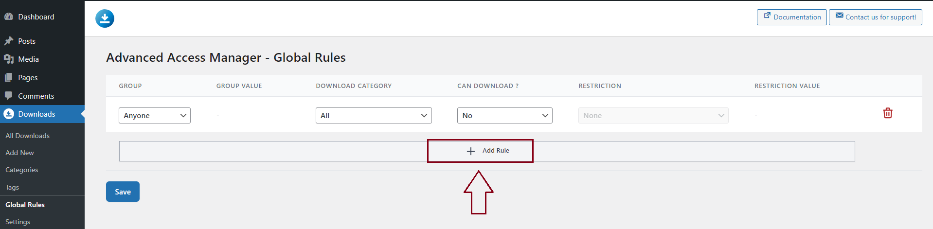
Task: Click the Dashboard gauge icon
Action: click(x=9, y=17)
